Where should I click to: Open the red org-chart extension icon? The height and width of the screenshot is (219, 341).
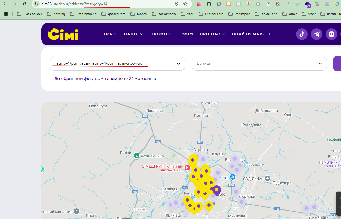248,4
